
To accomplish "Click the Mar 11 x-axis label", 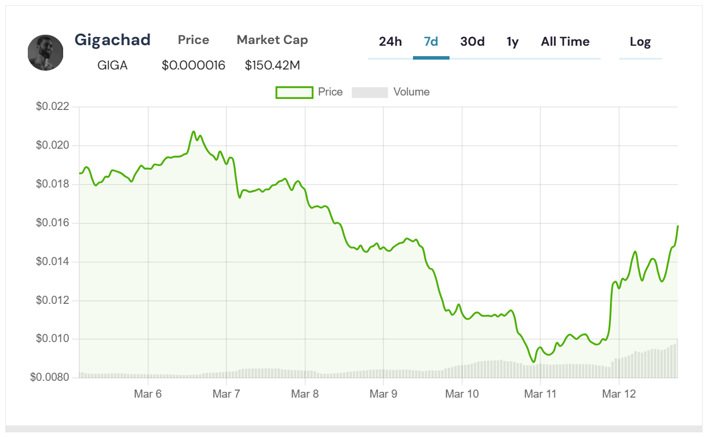I will coord(540,394).
